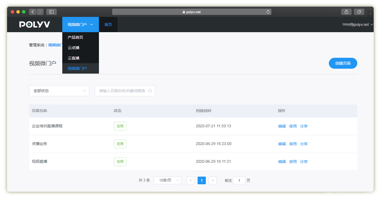The image size is (381, 199).
Task: Click 编辑 for 企业培训直播课程
Action: coord(282,126)
